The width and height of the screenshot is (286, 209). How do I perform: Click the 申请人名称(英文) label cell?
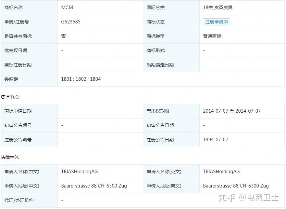point(171,172)
